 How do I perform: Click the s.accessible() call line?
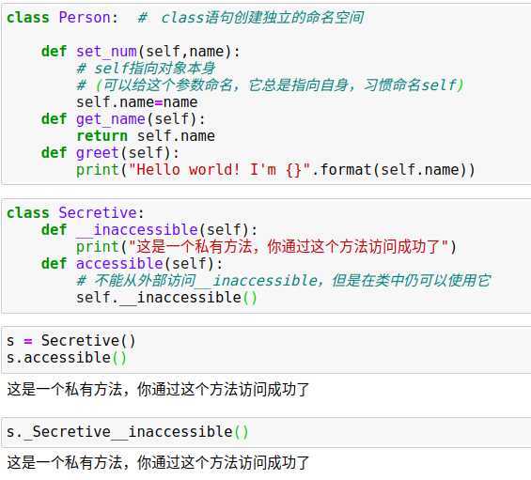click(67, 358)
